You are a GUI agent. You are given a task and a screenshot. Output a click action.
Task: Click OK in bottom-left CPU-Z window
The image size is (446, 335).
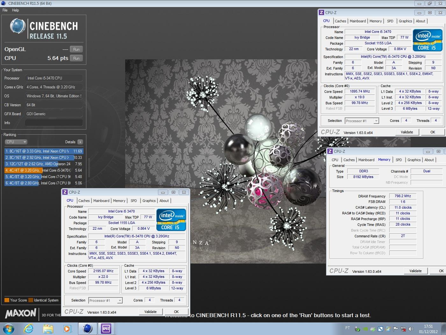pos(176,312)
